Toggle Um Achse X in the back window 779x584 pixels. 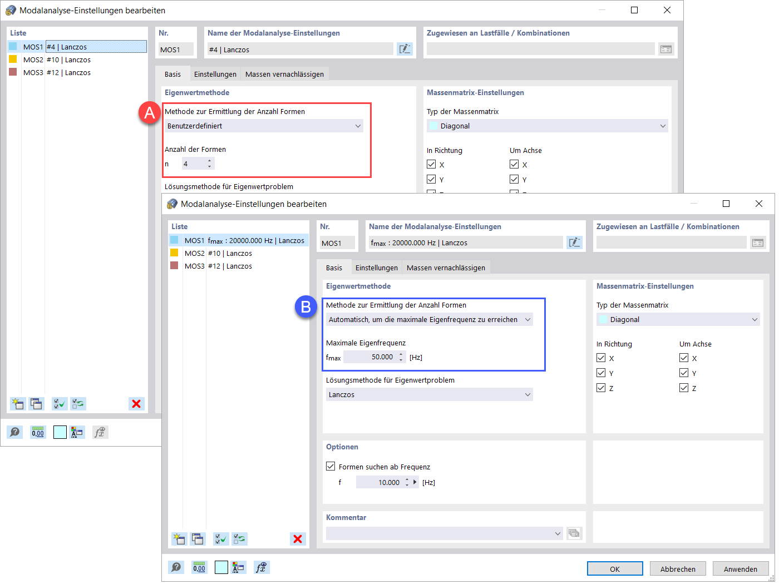pyautogui.click(x=514, y=164)
